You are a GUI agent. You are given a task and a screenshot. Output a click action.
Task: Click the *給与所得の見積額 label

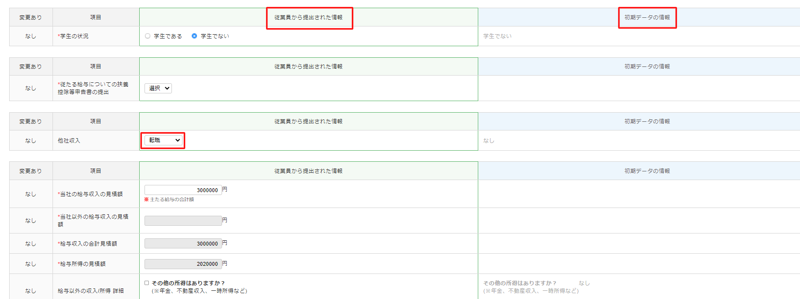pyautogui.click(x=81, y=264)
